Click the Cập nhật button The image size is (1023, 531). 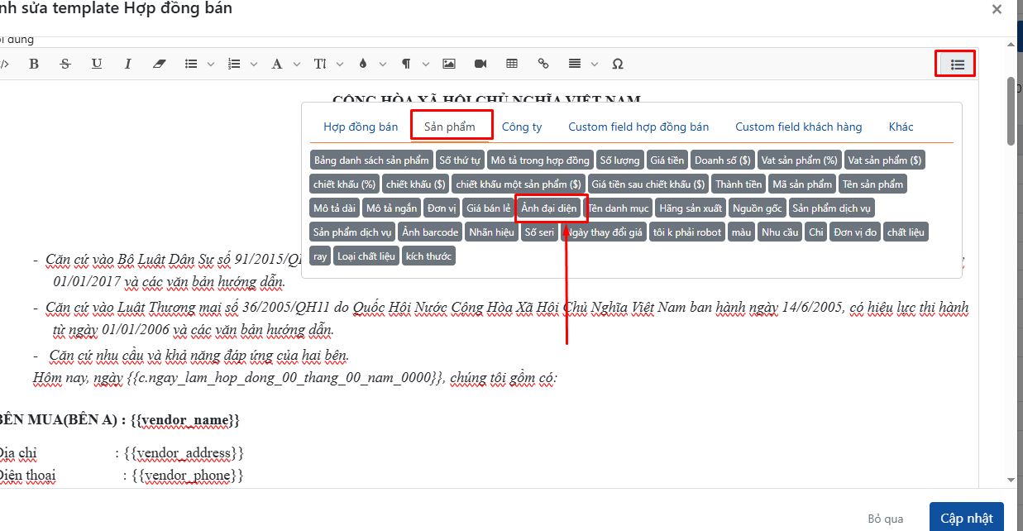[966, 518]
